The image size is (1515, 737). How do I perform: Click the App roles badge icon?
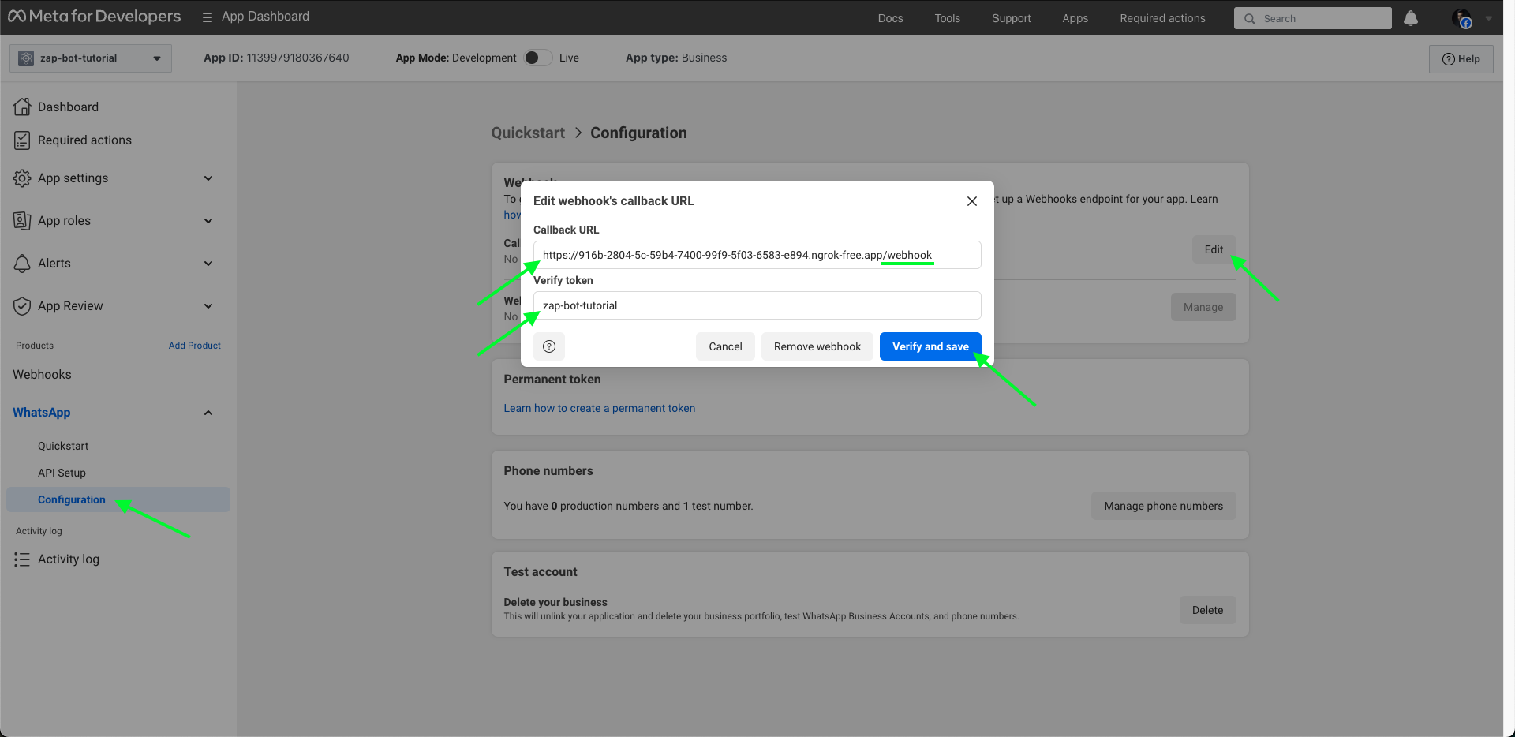coord(22,221)
